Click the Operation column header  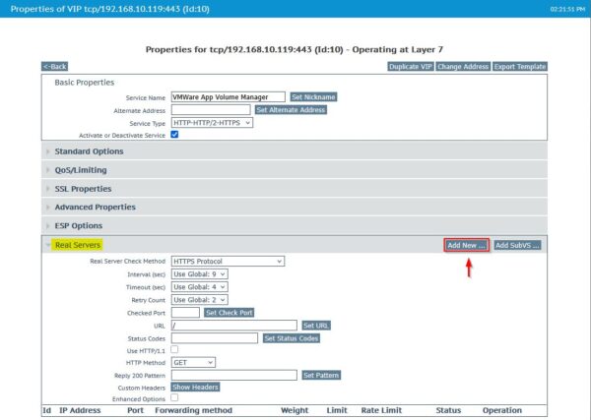click(502, 410)
